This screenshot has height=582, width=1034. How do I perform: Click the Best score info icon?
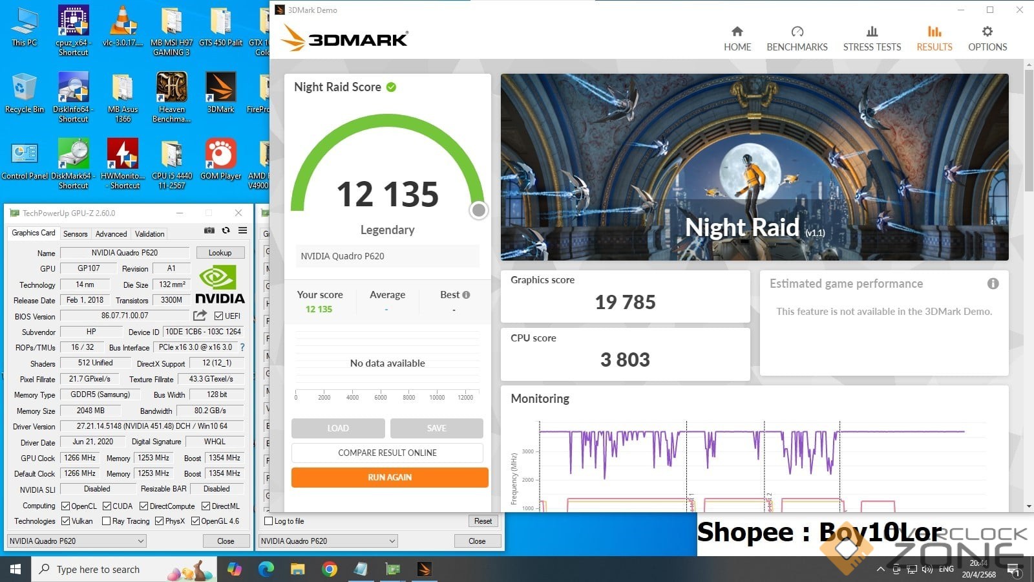(466, 295)
